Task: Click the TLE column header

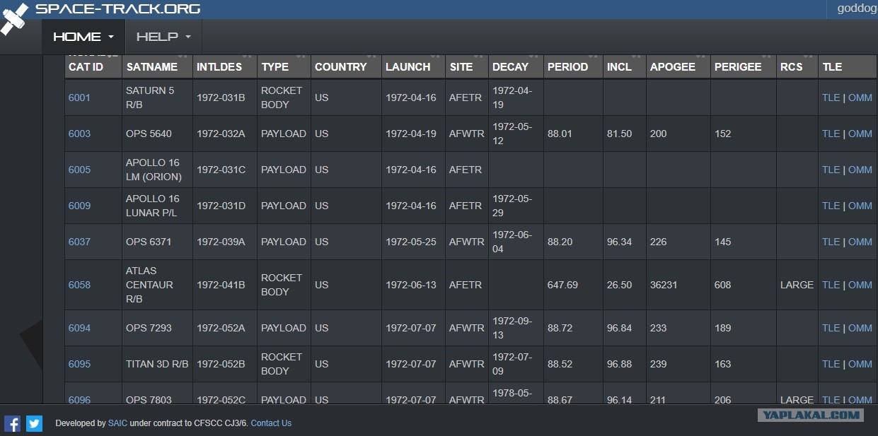Action: [848, 66]
